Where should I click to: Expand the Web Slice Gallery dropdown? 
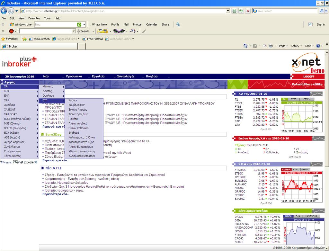(x=133, y=39)
